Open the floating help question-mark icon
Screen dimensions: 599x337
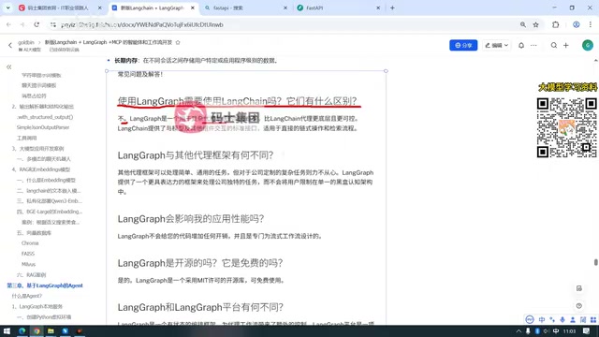(579, 306)
